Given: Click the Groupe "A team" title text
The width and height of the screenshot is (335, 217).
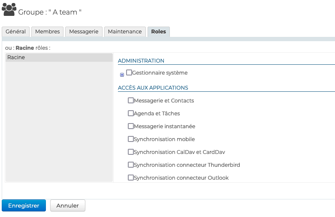Looking at the screenshot, I should coord(50,12).
